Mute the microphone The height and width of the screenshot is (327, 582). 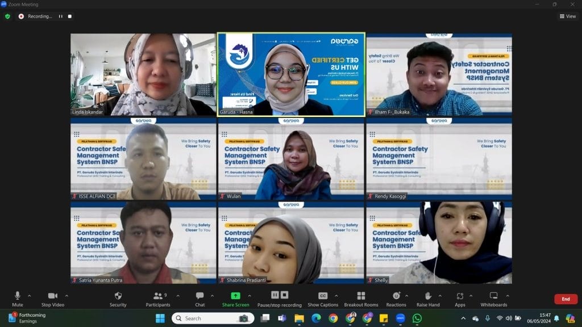click(18, 299)
